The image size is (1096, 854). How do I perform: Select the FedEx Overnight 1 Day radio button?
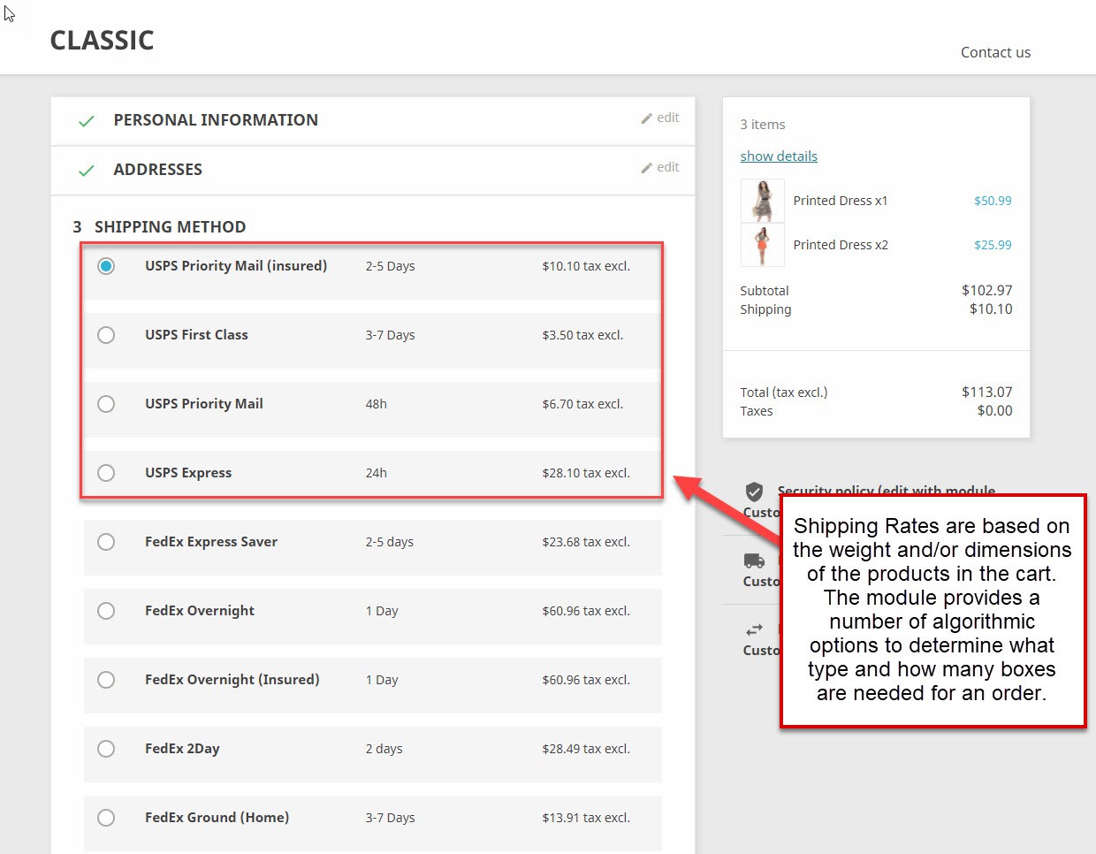point(106,611)
